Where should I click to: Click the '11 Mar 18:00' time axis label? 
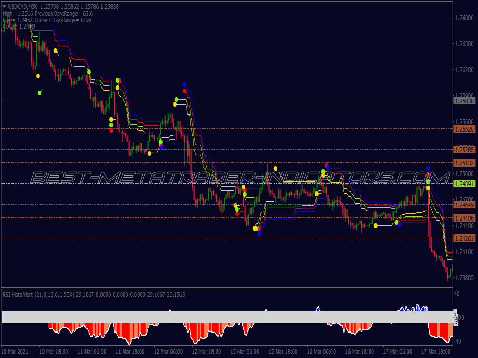point(130,351)
